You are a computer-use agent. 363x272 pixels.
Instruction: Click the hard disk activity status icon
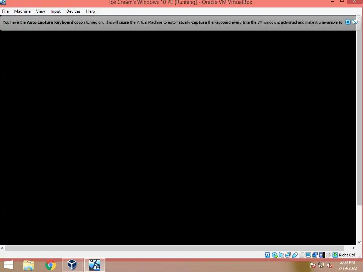[x=268, y=255]
